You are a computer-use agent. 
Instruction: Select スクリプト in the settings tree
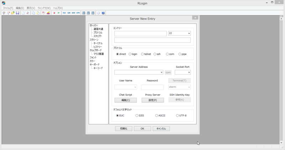[x=98, y=36]
